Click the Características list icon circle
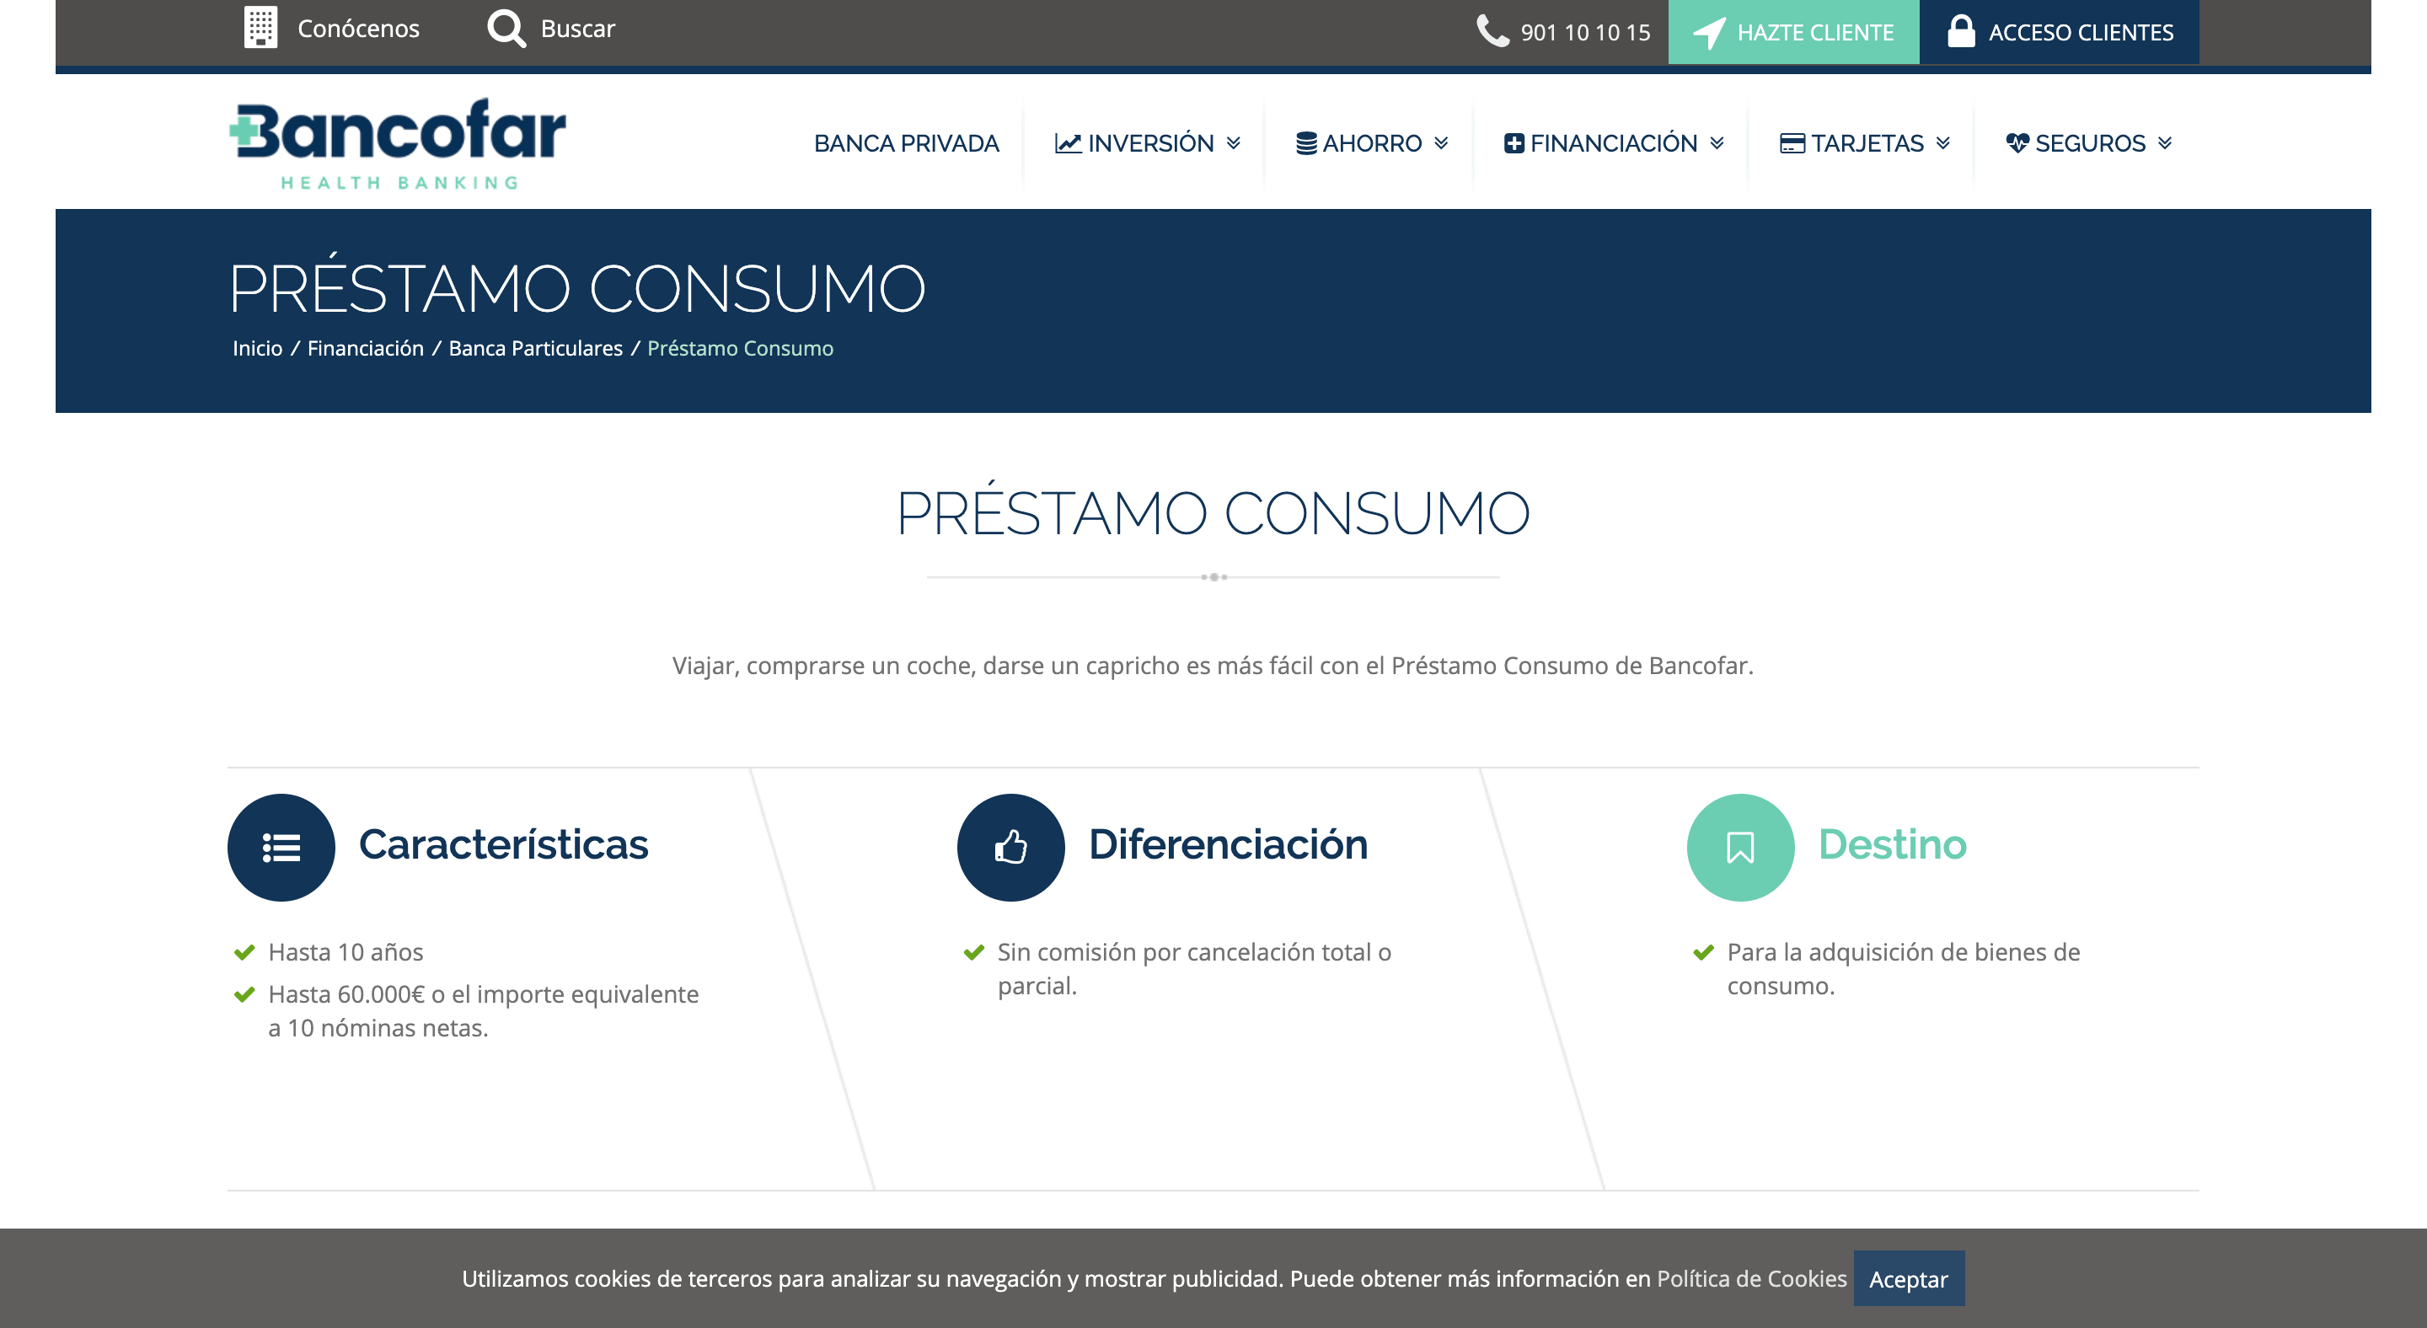The height and width of the screenshot is (1328, 2427). click(281, 848)
